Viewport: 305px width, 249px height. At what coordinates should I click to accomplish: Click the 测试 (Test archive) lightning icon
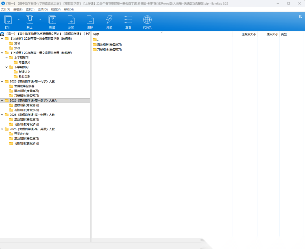pyautogui.click(x=109, y=20)
